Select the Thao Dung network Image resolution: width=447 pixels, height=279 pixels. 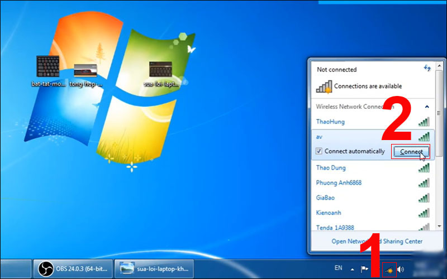coord(373,168)
